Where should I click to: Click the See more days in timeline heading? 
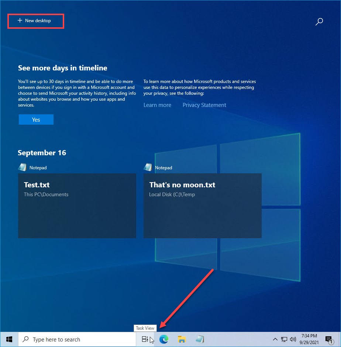click(63, 68)
